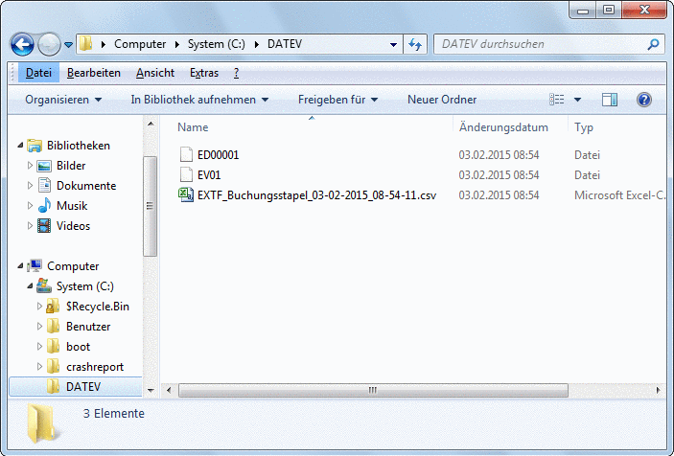Expand the $Recycle.Bin tree node
The width and height of the screenshot is (674, 456).
pyautogui.click(x=39, y=307)
